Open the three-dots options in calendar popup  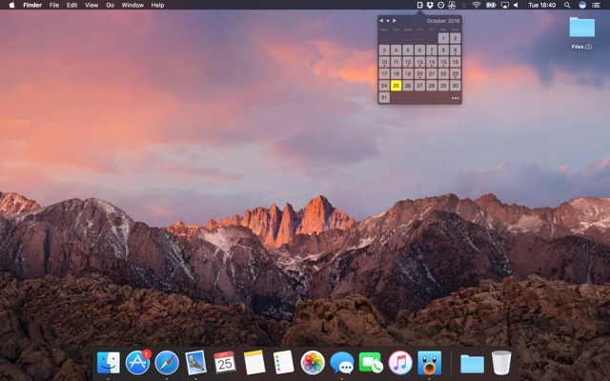click(x=456, y=98)
